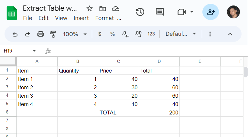Click the redo arrow icon

(28, 34)
